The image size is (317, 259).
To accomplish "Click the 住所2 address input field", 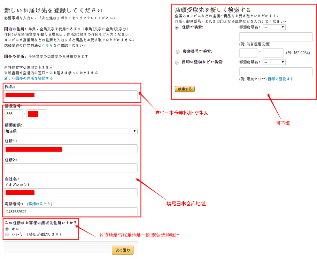I will tap(71, 168).
